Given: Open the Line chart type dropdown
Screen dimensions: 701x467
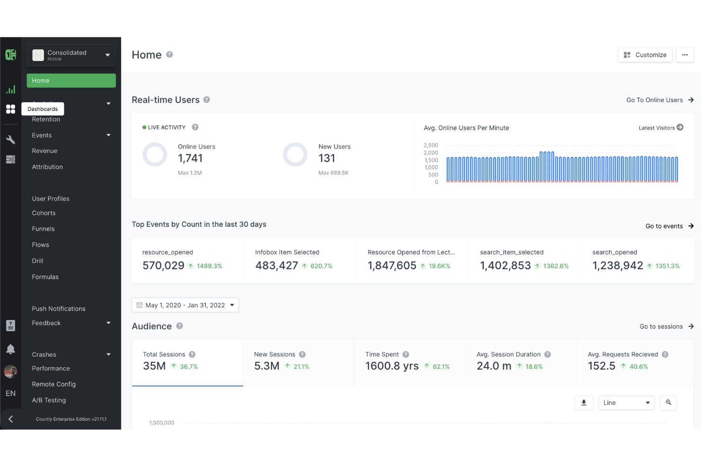Looking at the screenshot, I should 626,403.
